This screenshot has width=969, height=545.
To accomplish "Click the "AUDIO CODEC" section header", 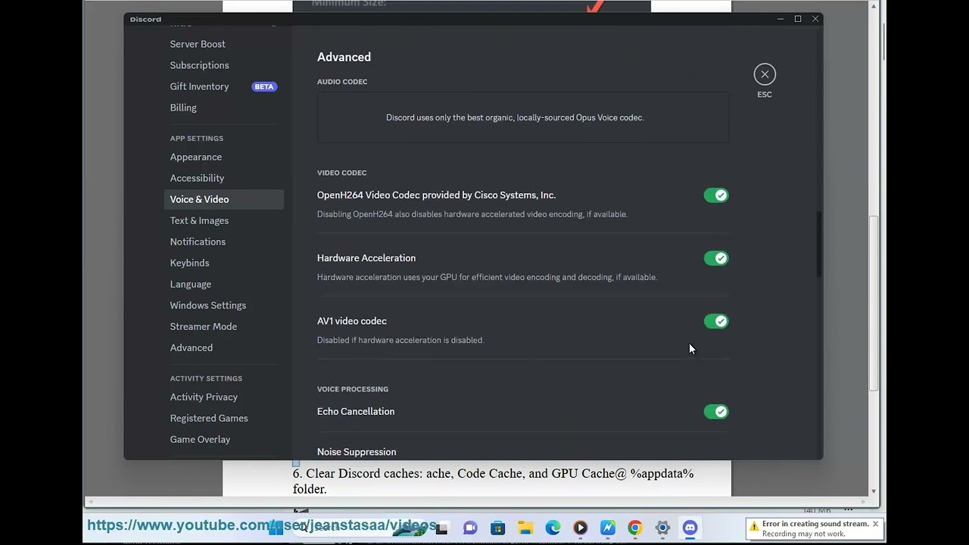I will coord(342,82).
